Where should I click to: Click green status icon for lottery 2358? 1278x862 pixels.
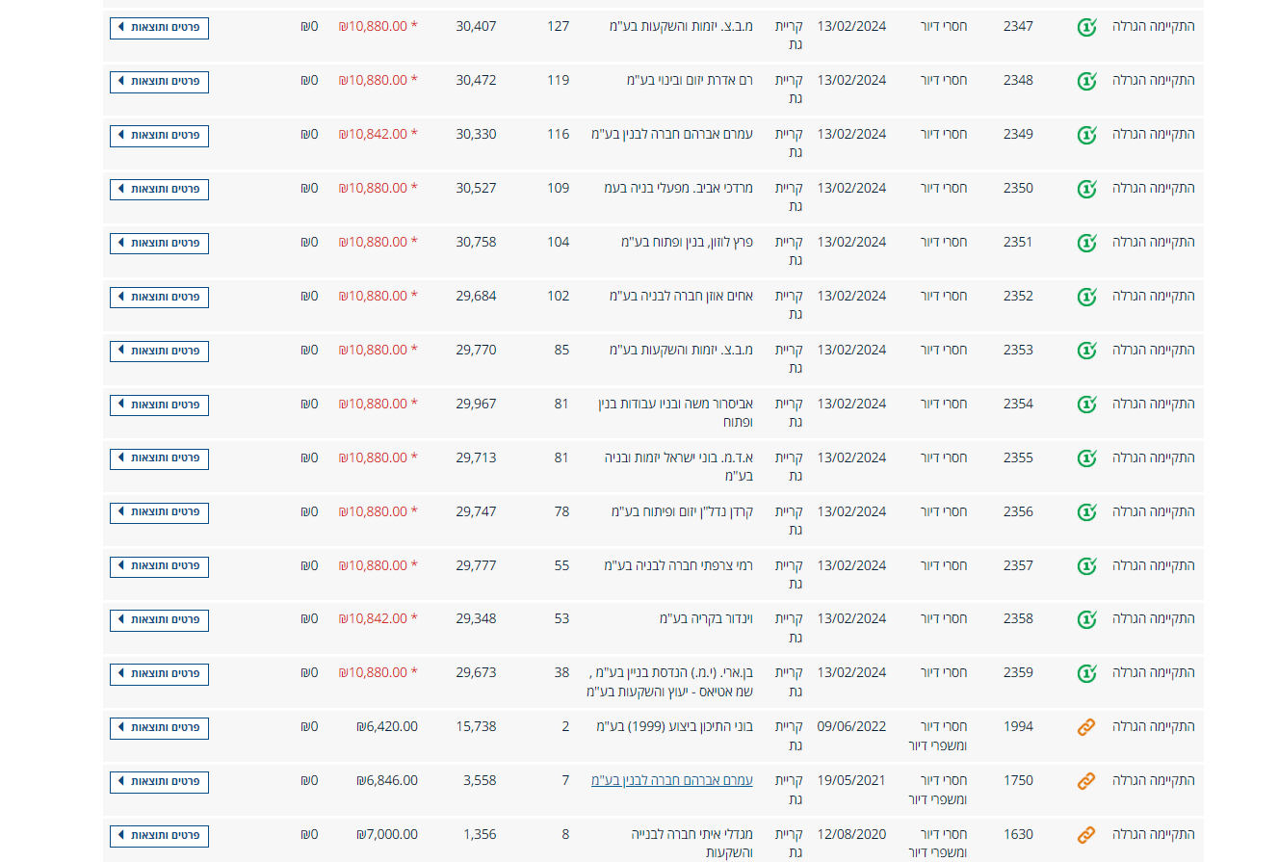tap(1086, 619)
